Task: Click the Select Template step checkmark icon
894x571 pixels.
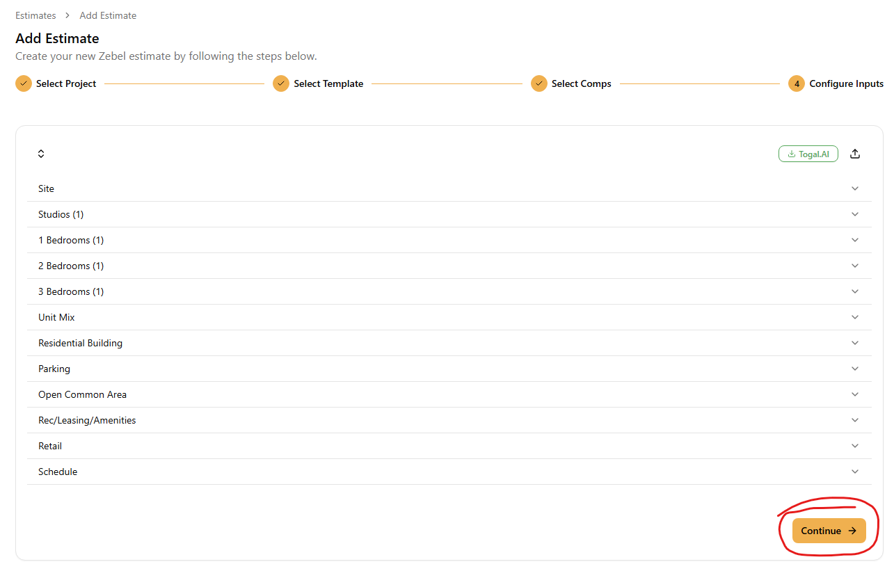Action: [x=281, y=83]
